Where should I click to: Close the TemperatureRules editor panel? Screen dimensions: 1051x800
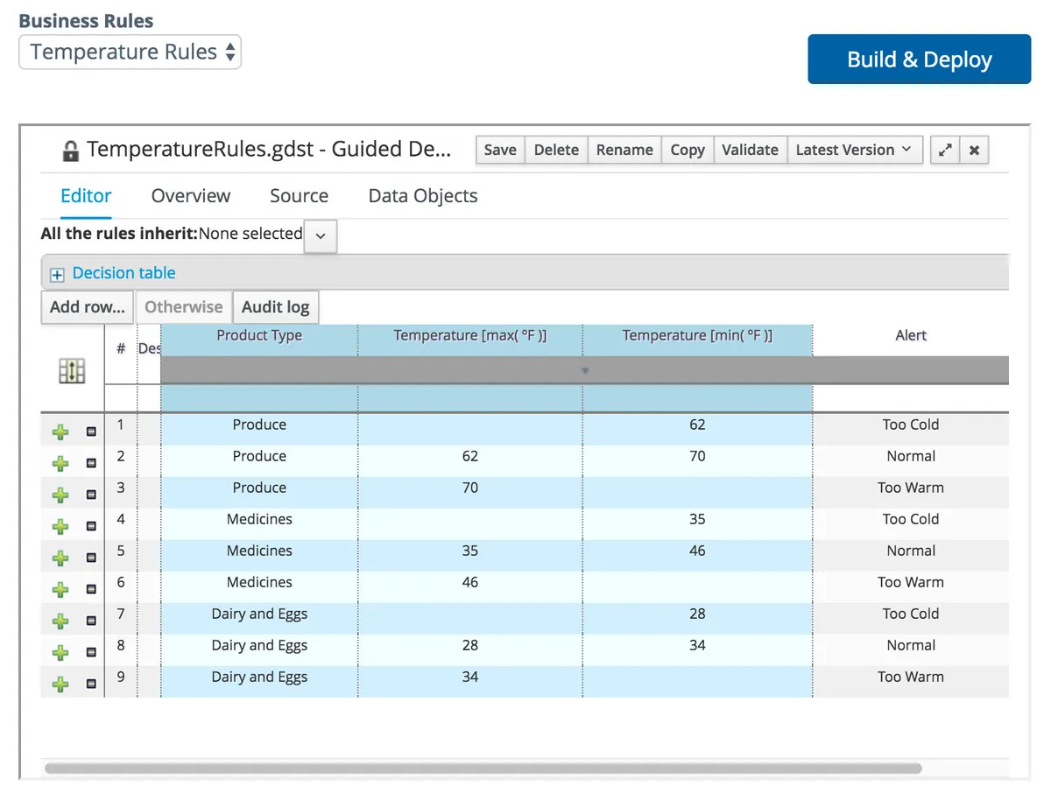[x=974, y=150]
